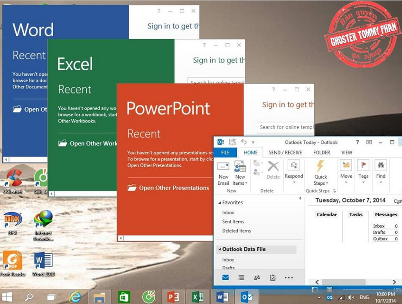Click Send/Receive All Folders quick access icon
Image resolution: width=402 pixels, height=304 pixels.
232,142
